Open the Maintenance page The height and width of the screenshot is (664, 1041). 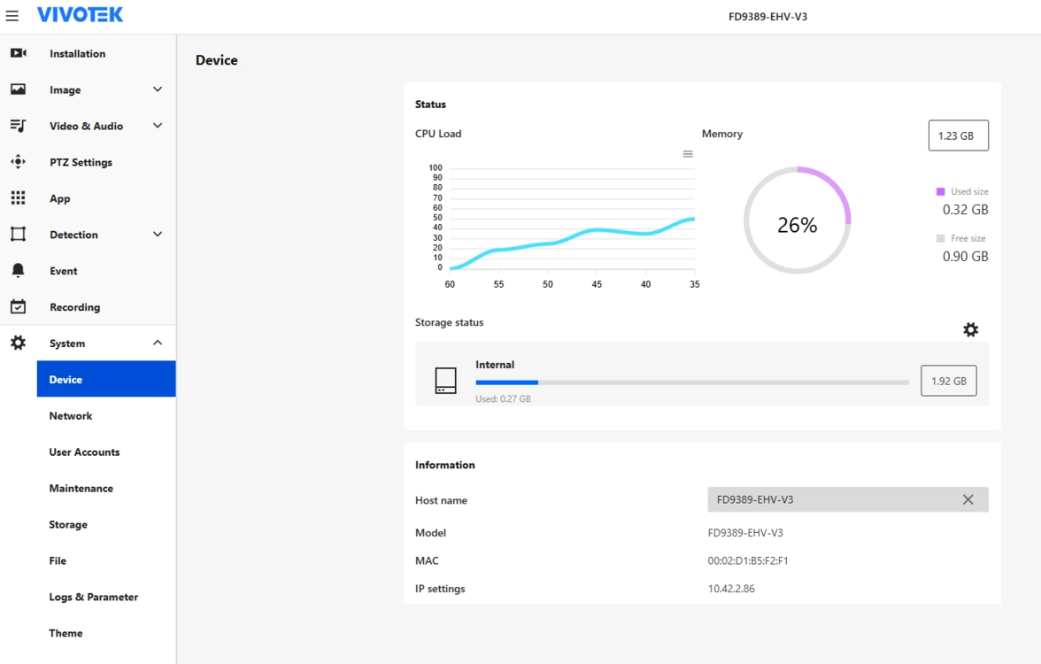pyautogui.click(x=81, y=489)
